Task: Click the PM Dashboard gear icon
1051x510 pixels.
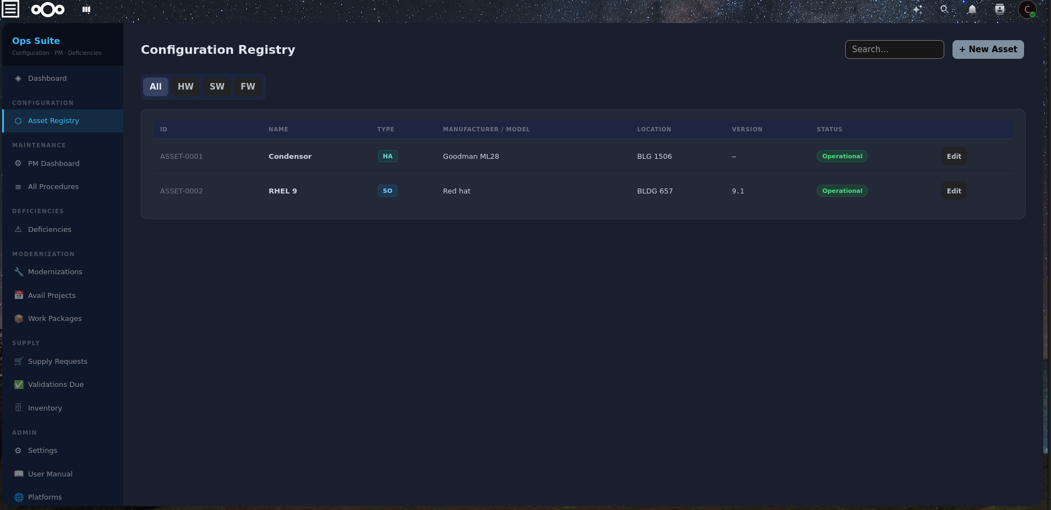Action: pyautogui.click(x=18, y=164)
